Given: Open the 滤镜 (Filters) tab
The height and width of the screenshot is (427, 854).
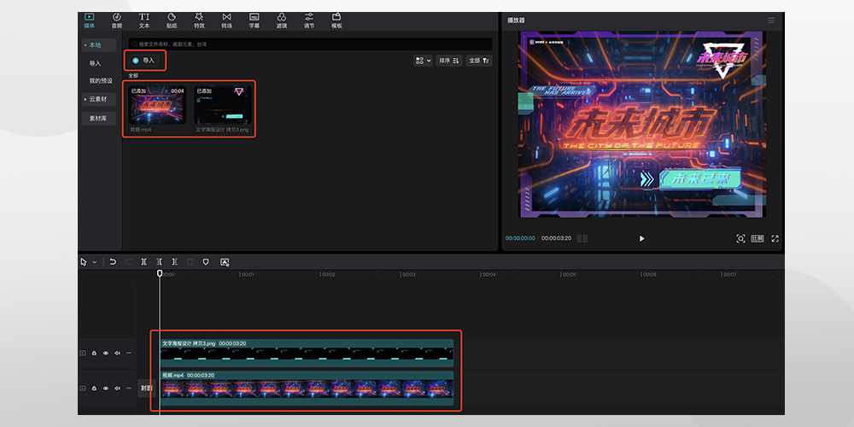Looking at the screenshot, I should coord(282,21).
